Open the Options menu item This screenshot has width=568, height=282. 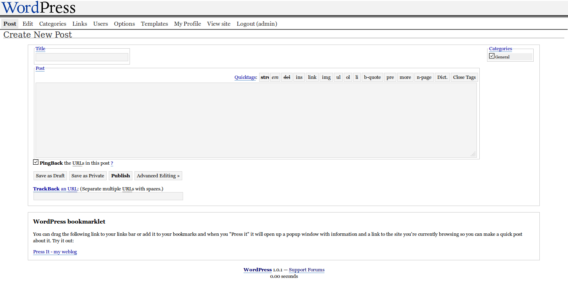pos(124,24)
